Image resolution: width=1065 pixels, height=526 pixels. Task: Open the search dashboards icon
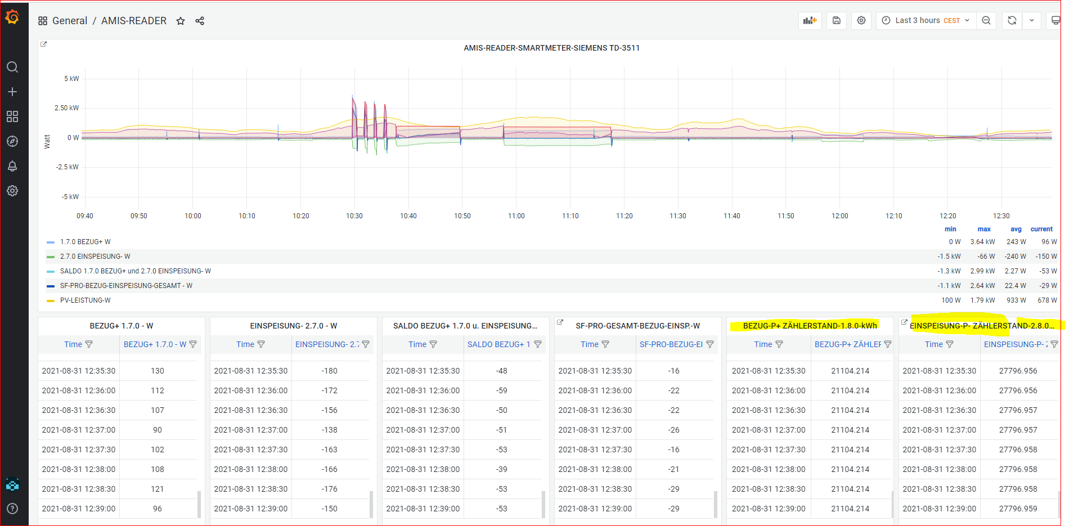tap(12, 67)
